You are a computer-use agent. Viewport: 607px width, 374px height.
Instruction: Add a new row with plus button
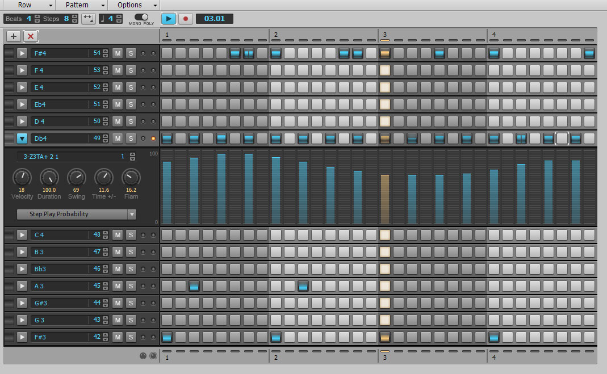[14, 36]
